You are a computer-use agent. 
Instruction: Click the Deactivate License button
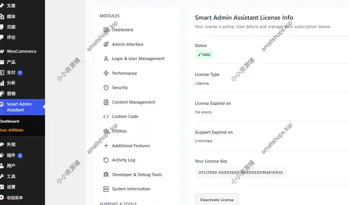pos(217,200)
